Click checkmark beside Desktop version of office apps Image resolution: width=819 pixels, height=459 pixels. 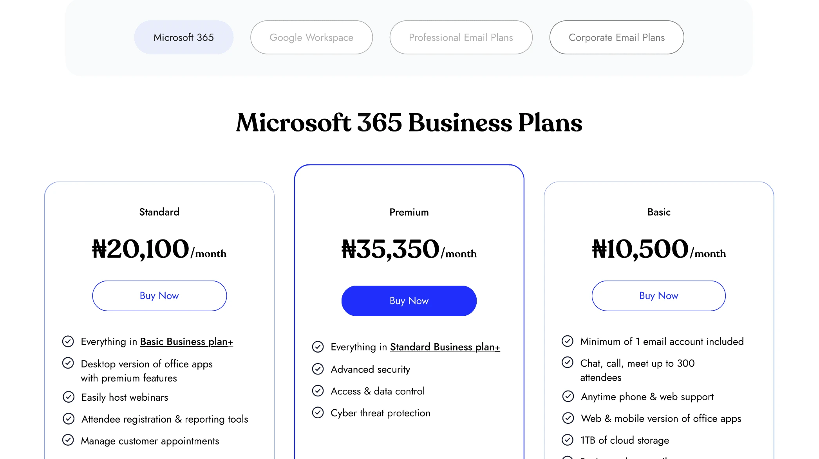coord(68,363)
